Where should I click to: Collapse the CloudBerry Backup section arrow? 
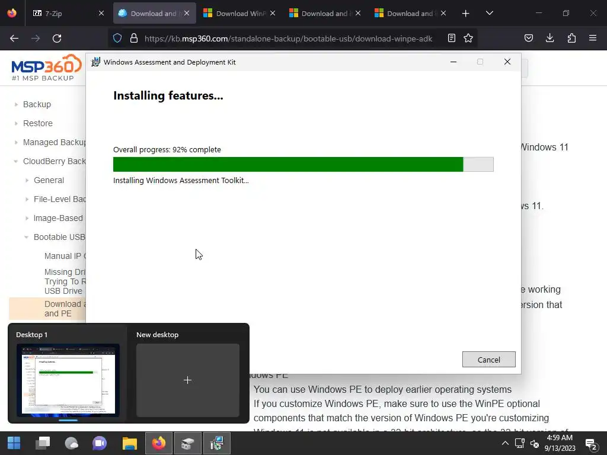tap(16, 161)
